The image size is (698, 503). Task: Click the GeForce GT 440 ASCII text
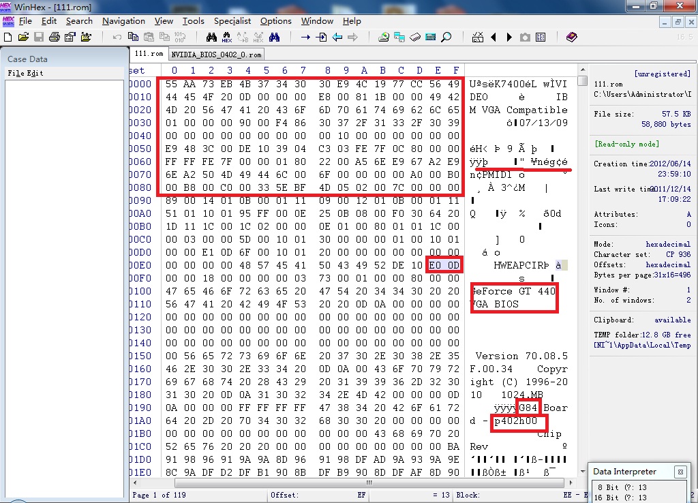click(513, 291)
